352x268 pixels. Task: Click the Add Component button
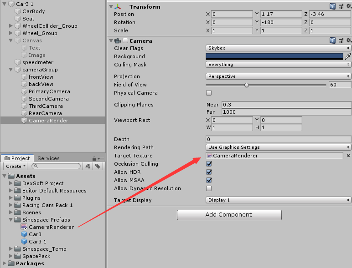[229, 215]
